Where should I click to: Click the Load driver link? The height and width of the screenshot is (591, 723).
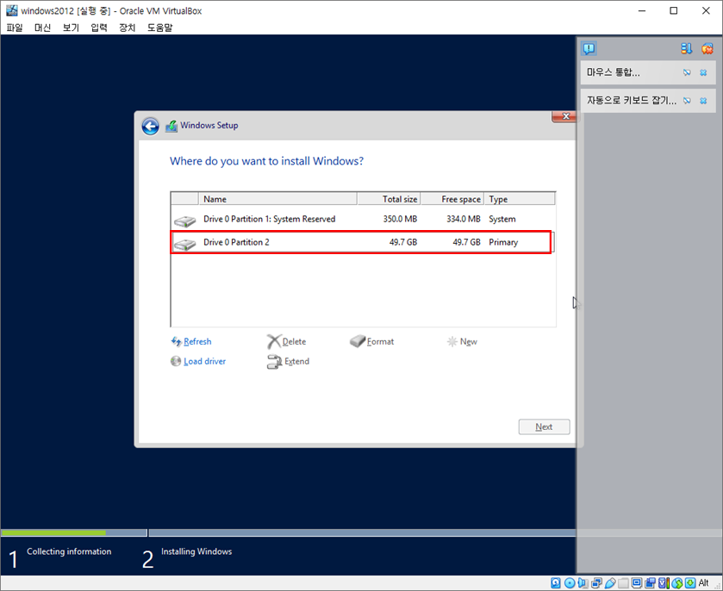198,362
